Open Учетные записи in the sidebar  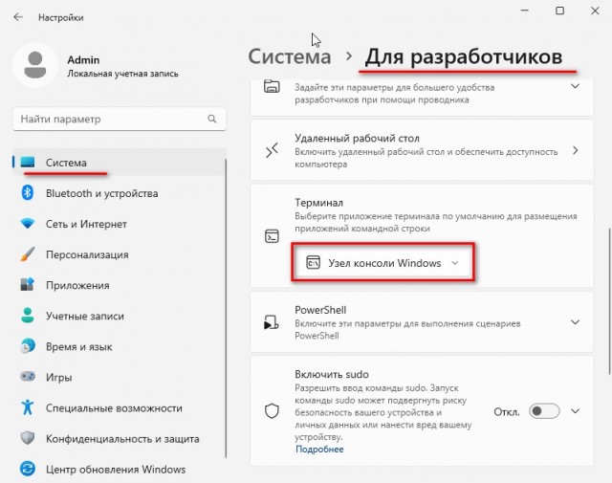(86, 316)
